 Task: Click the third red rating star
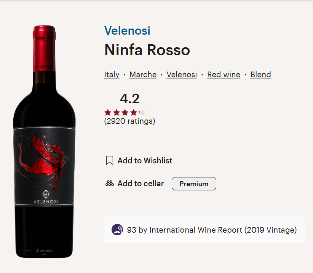coord(125,113)
